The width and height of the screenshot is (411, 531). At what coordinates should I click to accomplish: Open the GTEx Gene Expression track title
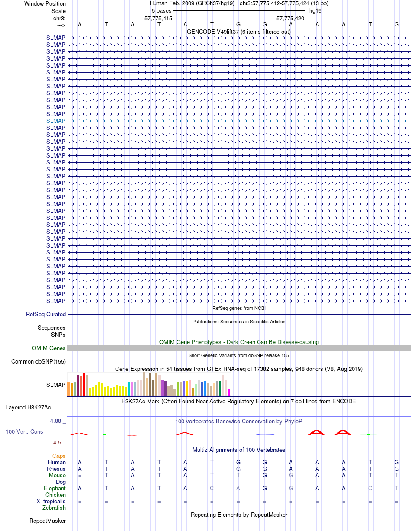pyautogui.click(x=239, y=369)
